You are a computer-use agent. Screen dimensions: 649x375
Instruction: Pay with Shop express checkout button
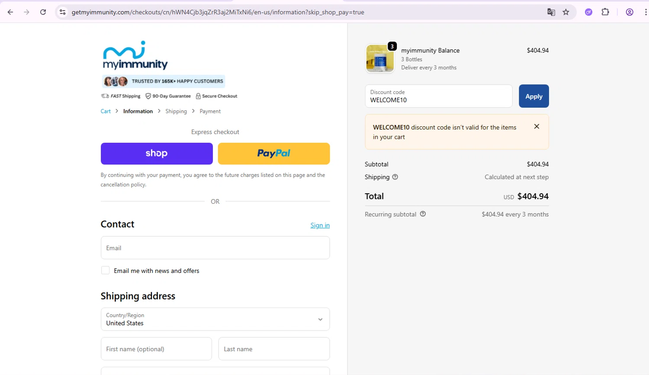pyautogui.click(x=157, y=154)
